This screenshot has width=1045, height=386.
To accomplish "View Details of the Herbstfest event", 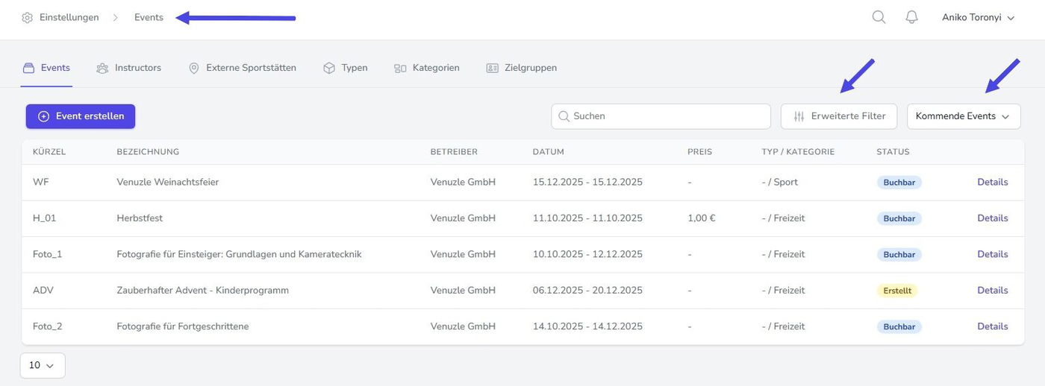I will pyautogui.click(x=992, y=218).
